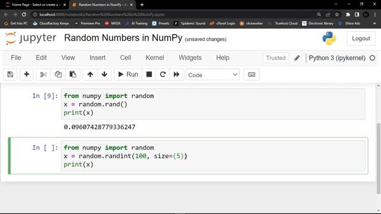Click the share page icon

[x=328, y=14]
